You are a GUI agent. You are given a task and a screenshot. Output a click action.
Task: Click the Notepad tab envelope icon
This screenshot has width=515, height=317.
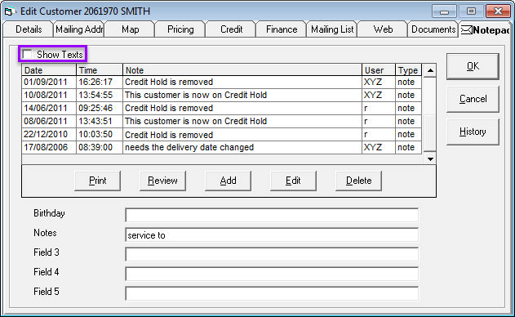(x=466, y=30)
